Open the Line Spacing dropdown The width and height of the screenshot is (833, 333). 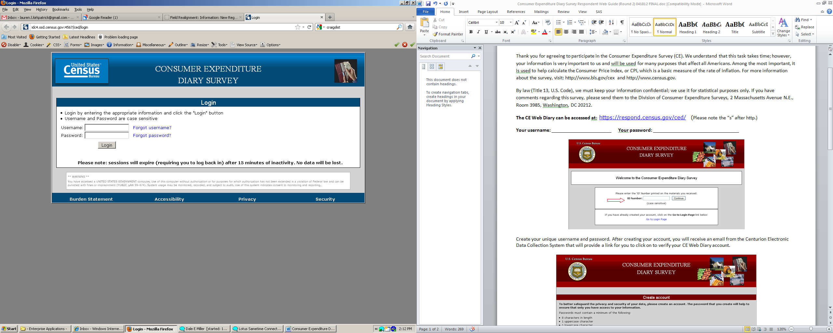(x=593, y=32)
